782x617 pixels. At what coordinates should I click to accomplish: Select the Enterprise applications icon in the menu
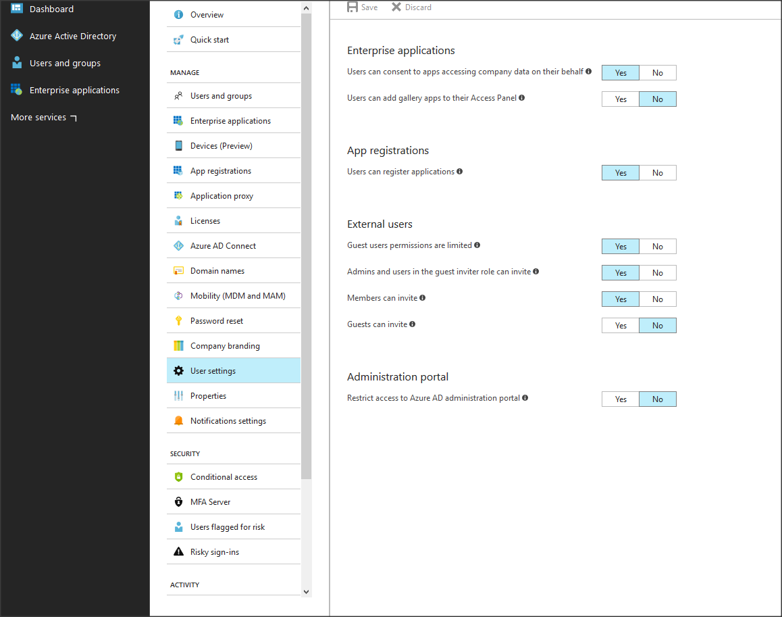click(178, 120)
